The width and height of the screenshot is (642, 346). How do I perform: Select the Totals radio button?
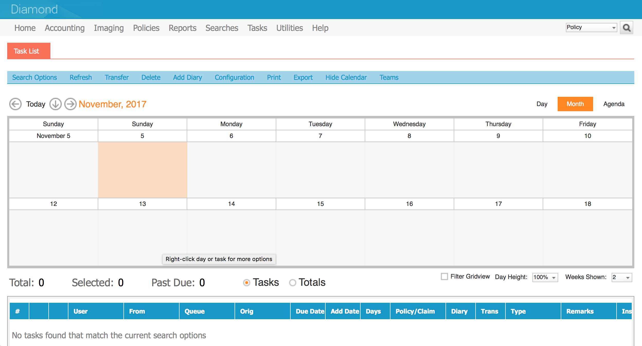click(292, 282)
